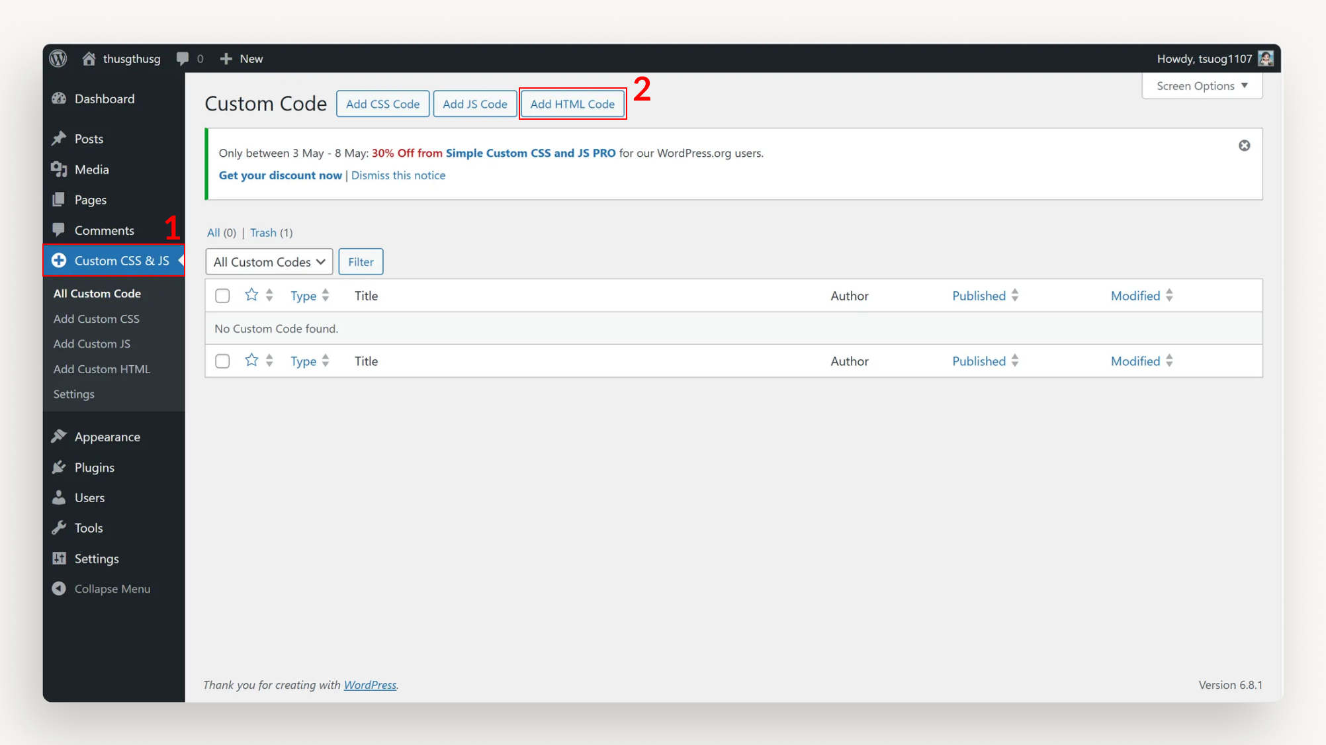Click the home icon next to thusgthusg
The image size is (1326, 745).
[x=89, y=58]
